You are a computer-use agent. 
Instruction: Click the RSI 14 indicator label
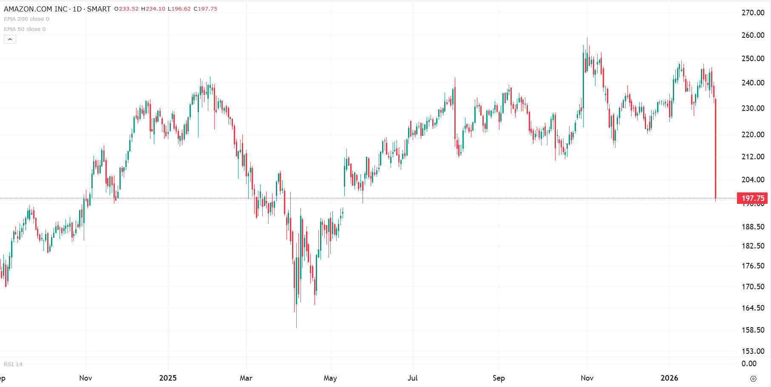tap(13, 364)
